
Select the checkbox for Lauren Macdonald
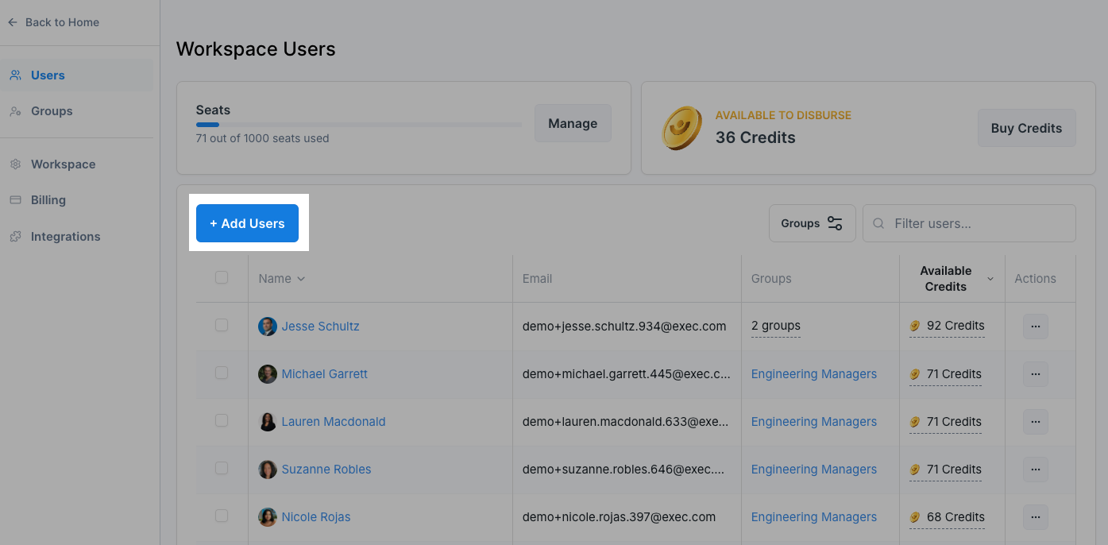(x=222, y=420)
